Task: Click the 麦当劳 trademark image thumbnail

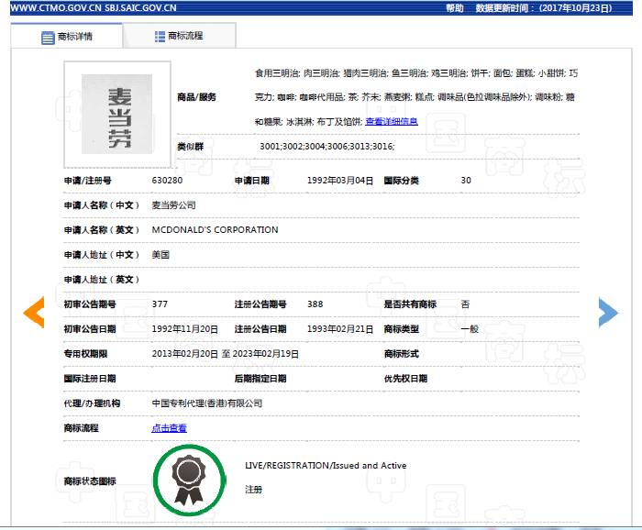Action: tap(117, 115)
